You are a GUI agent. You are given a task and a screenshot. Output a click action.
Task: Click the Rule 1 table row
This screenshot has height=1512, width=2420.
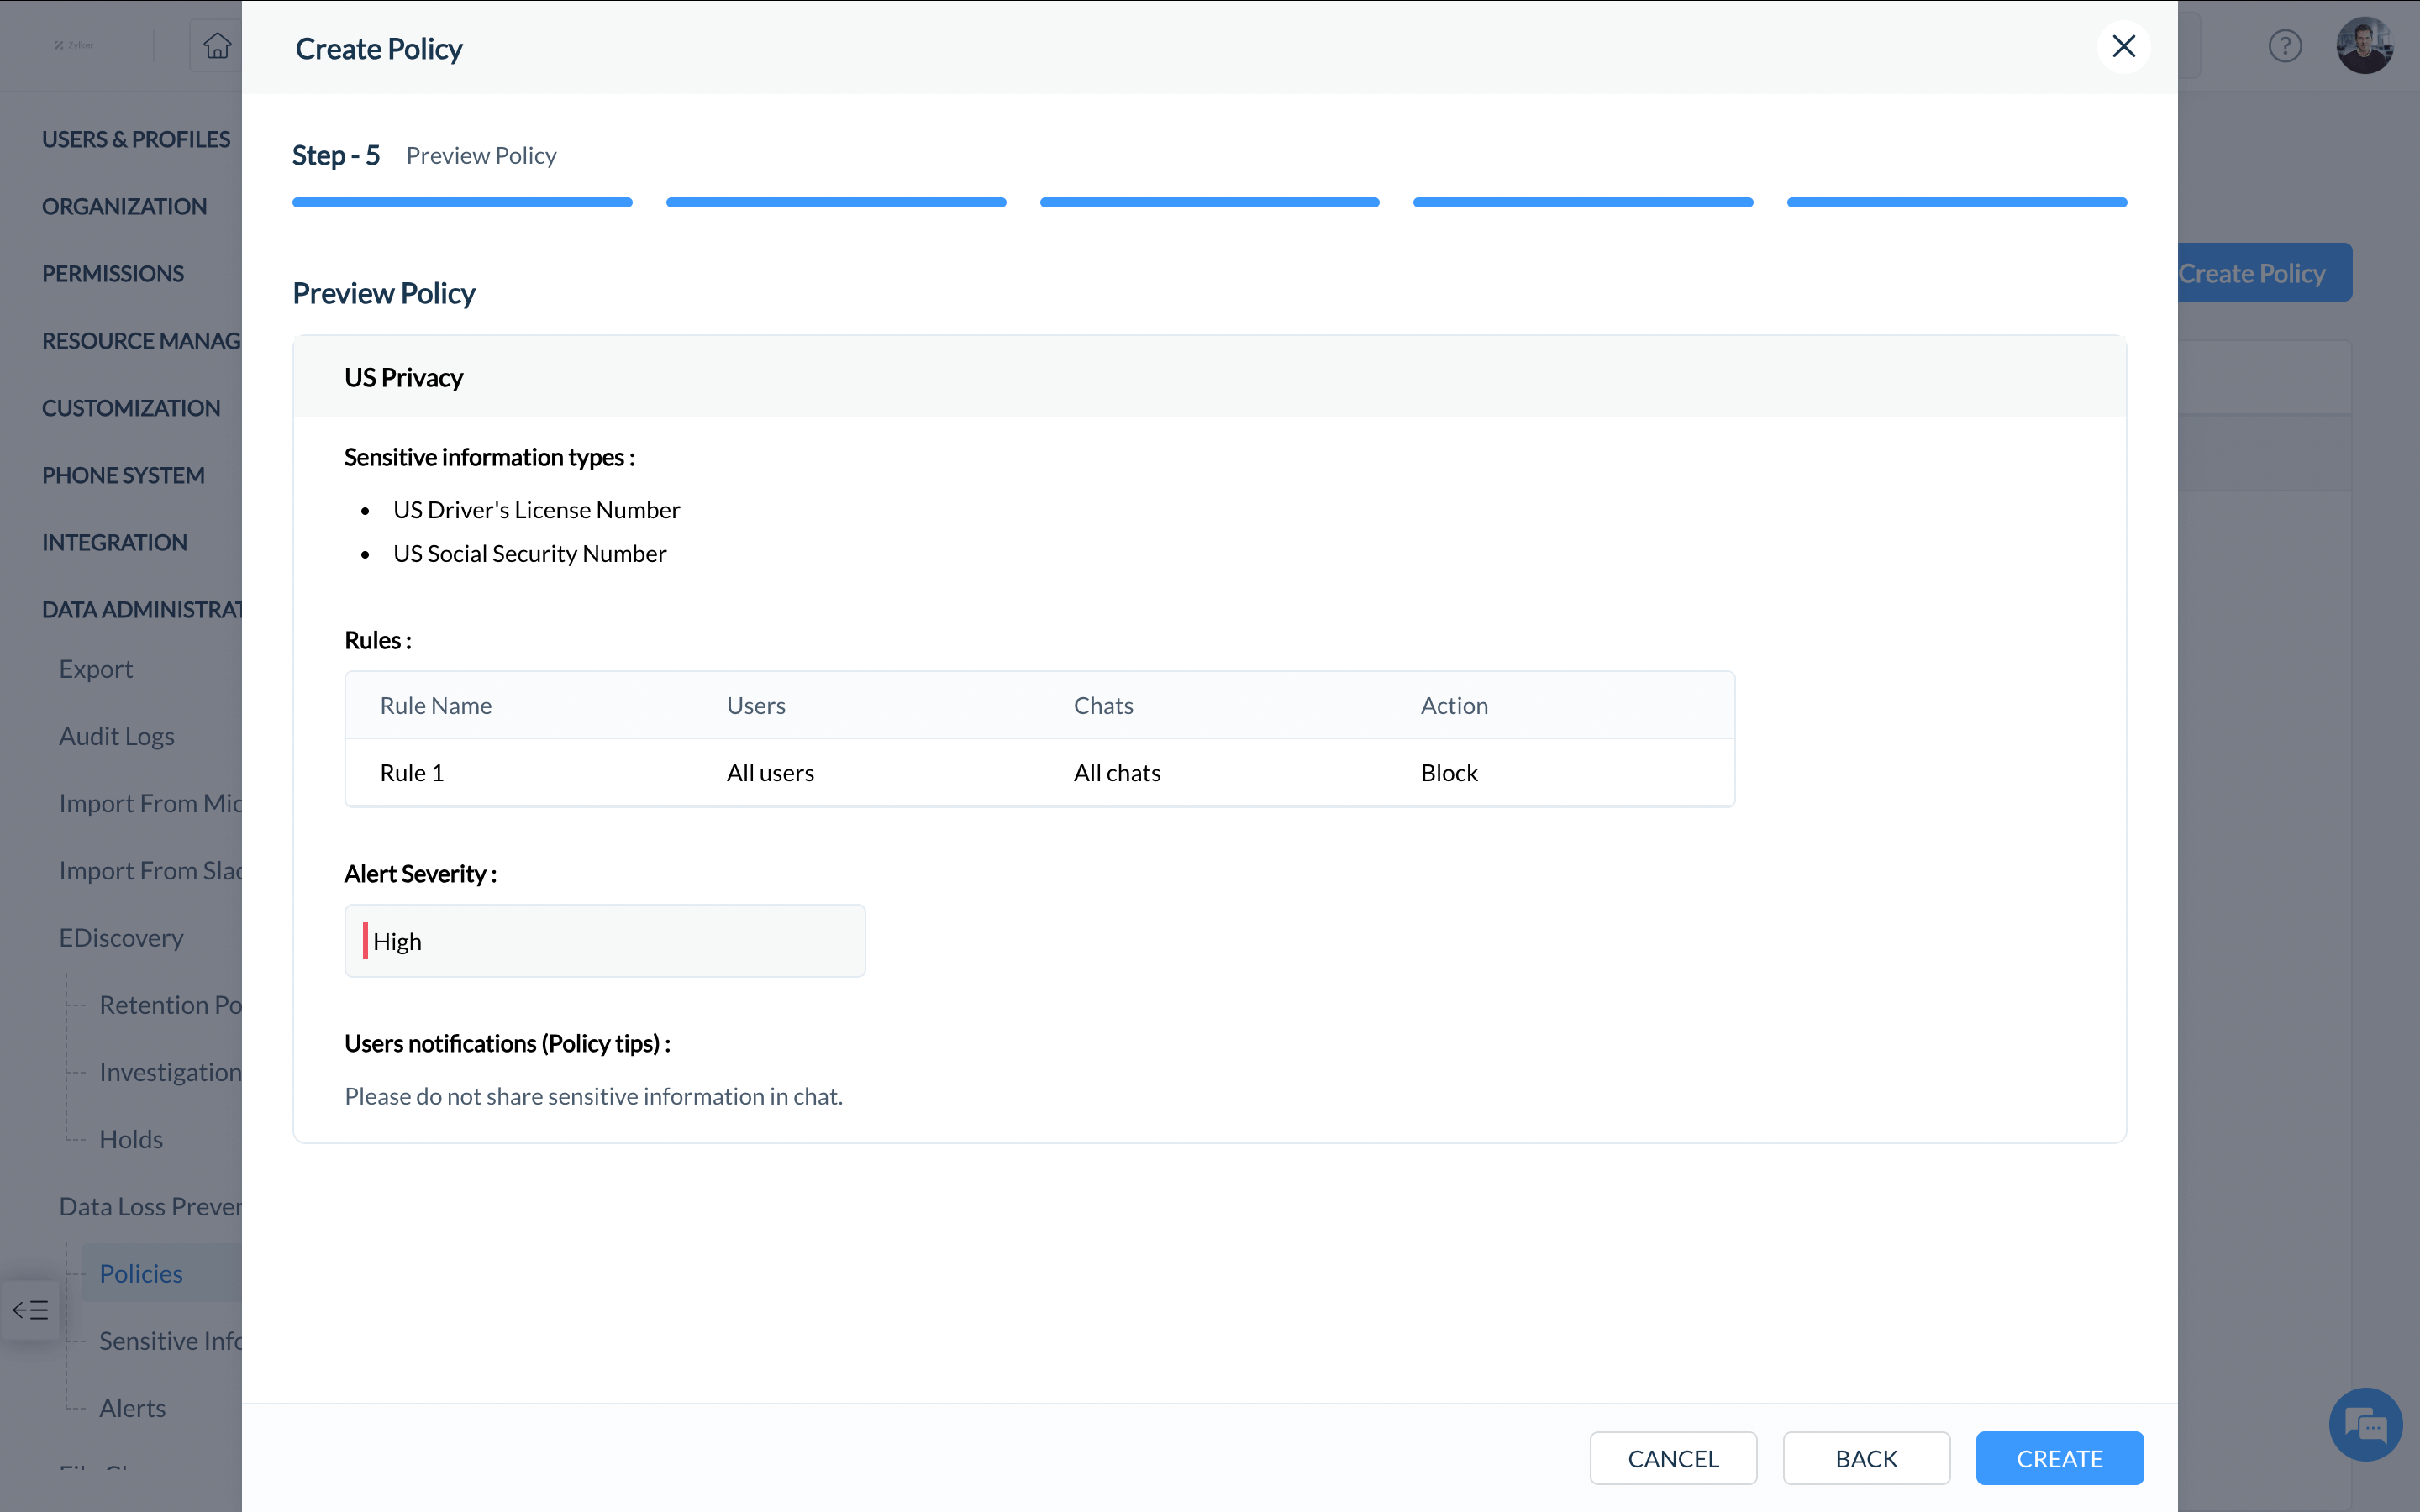[1039, 773]
